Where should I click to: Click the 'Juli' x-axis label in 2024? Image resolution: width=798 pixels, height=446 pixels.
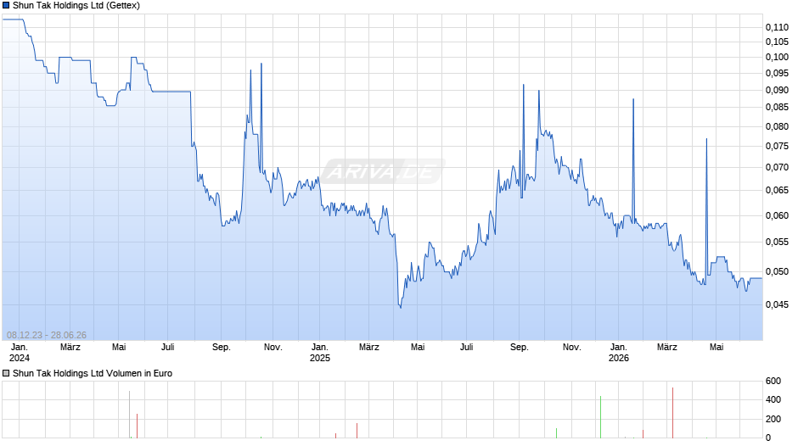point(167,348)
